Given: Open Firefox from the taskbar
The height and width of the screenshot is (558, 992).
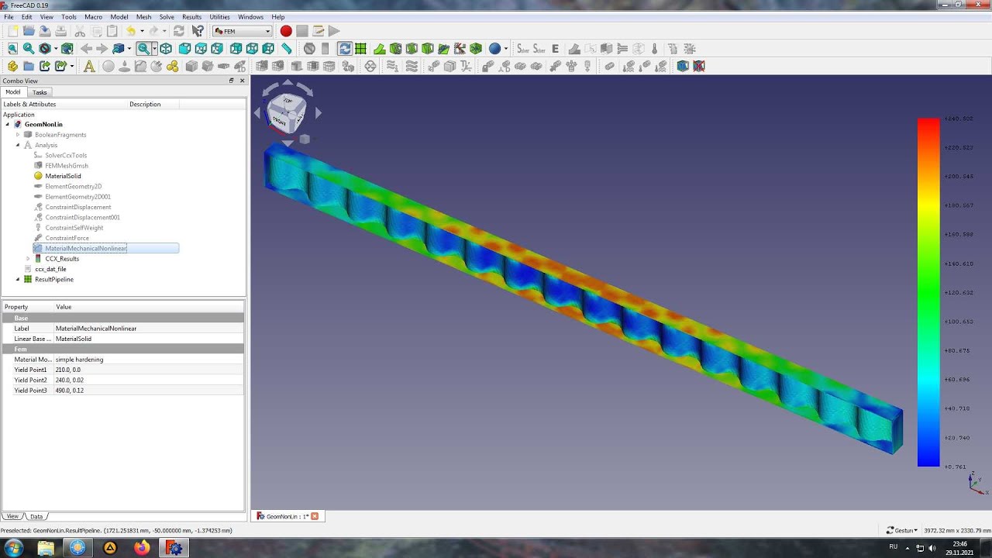Looking at the screenshot, I should 142,548.
